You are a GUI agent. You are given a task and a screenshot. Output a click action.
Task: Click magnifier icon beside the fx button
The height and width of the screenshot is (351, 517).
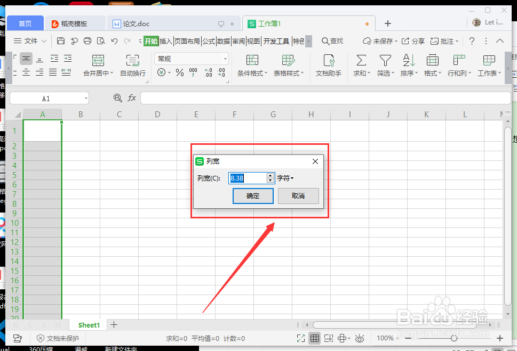click(118, 98)
